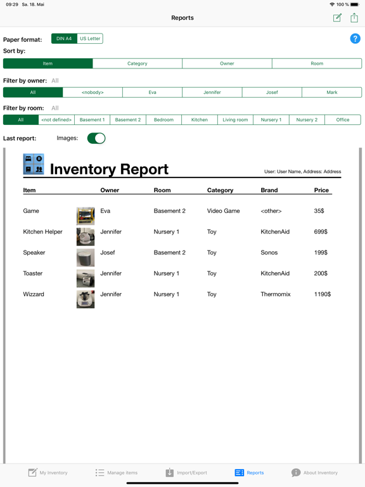Filter by owner Jennifer
This screenshot has height=487, width=365.
coord(212,92)
